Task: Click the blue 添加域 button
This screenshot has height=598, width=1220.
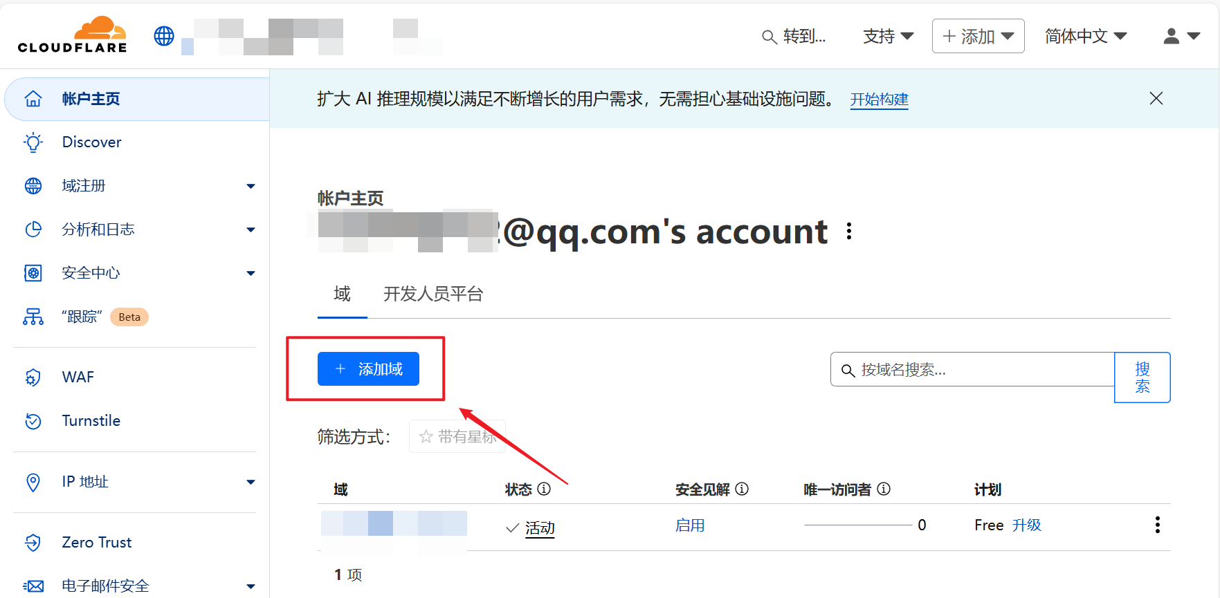Action: [368, 368]
